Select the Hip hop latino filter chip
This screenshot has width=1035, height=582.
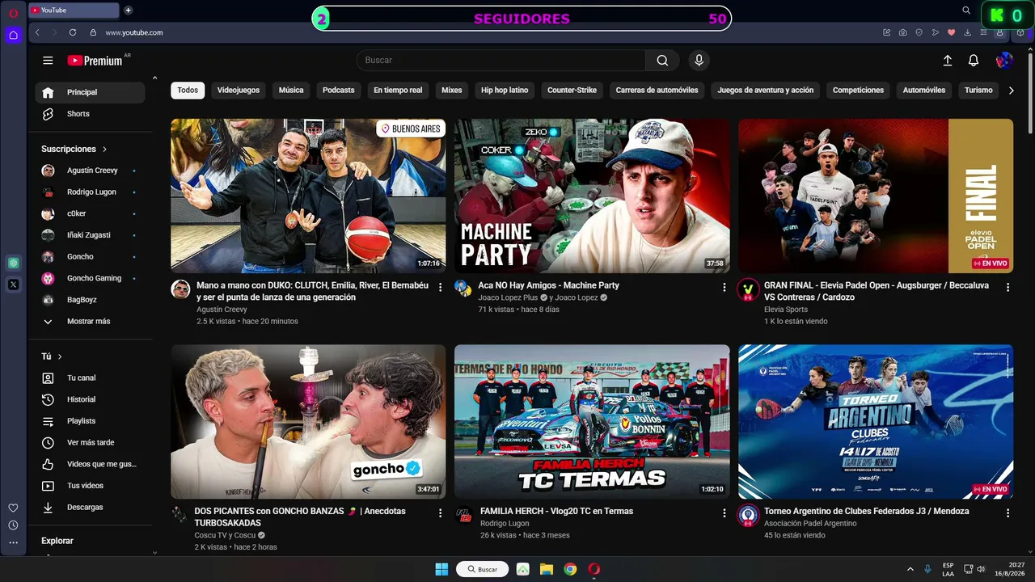(505, 91)
